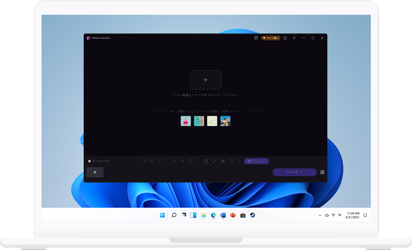Open the HitPaw hamburger menu icon
The image size is (412, 250).
point(294,38)
